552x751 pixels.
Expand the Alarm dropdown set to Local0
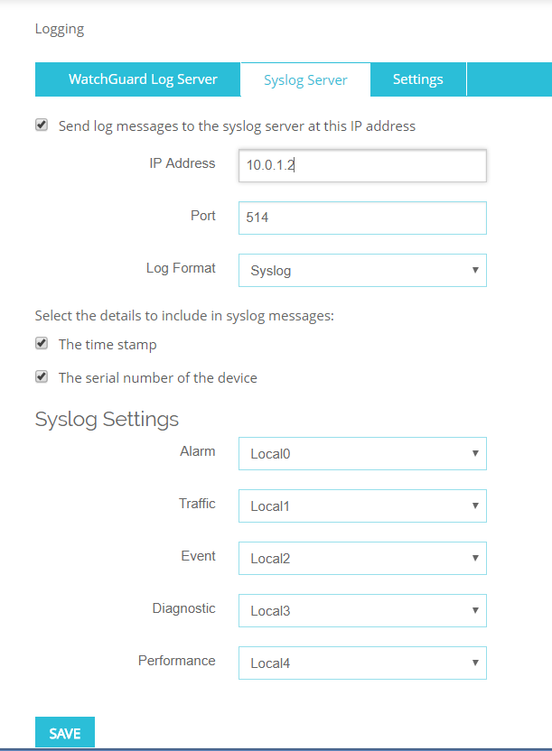point(361,453)
